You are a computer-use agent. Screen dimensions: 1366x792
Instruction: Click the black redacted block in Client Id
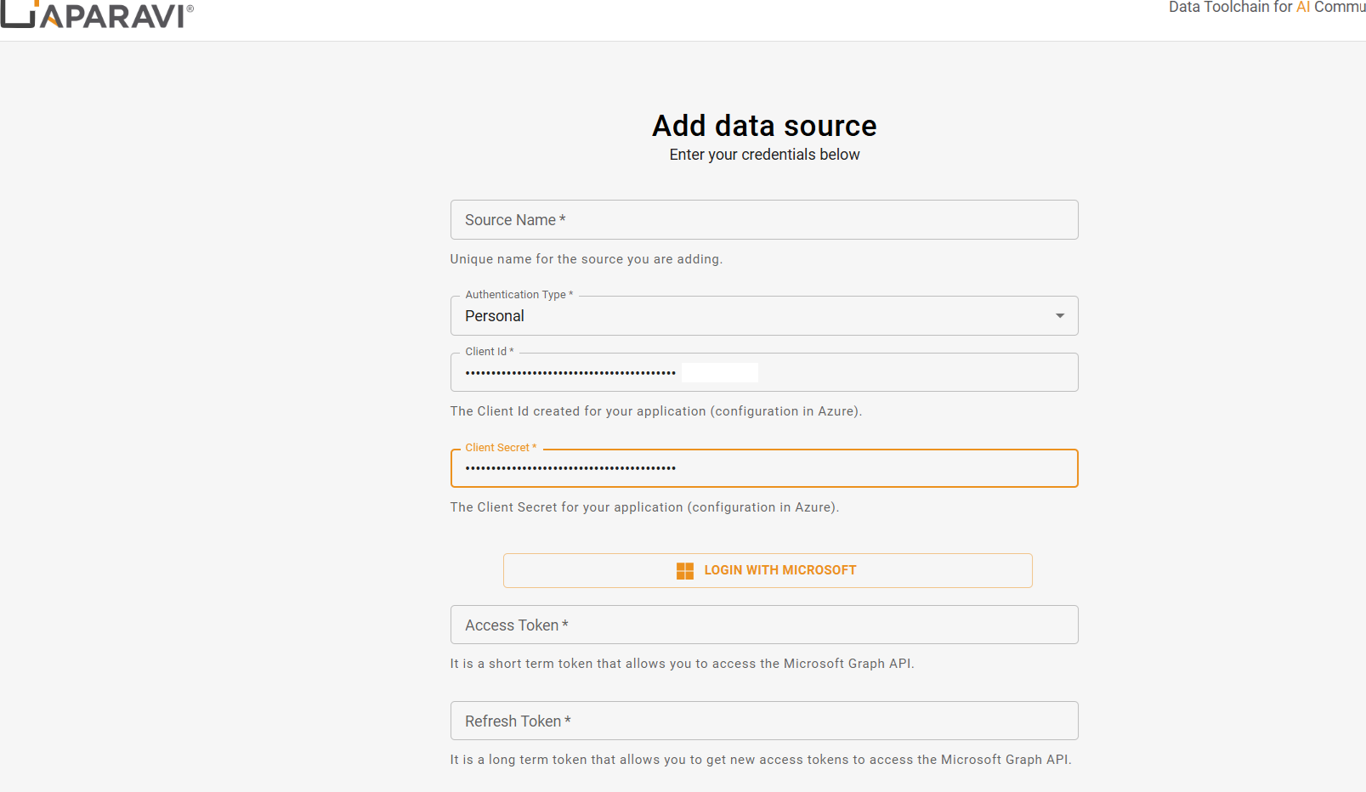click(x=719, y=373)
